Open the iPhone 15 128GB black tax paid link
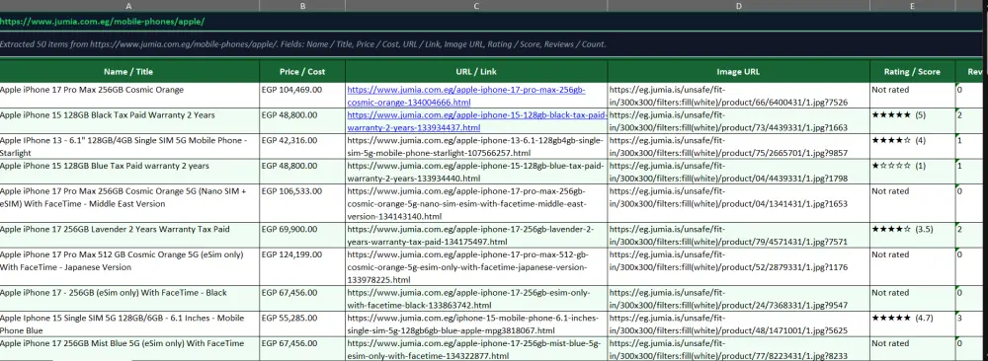 (476, 121)
